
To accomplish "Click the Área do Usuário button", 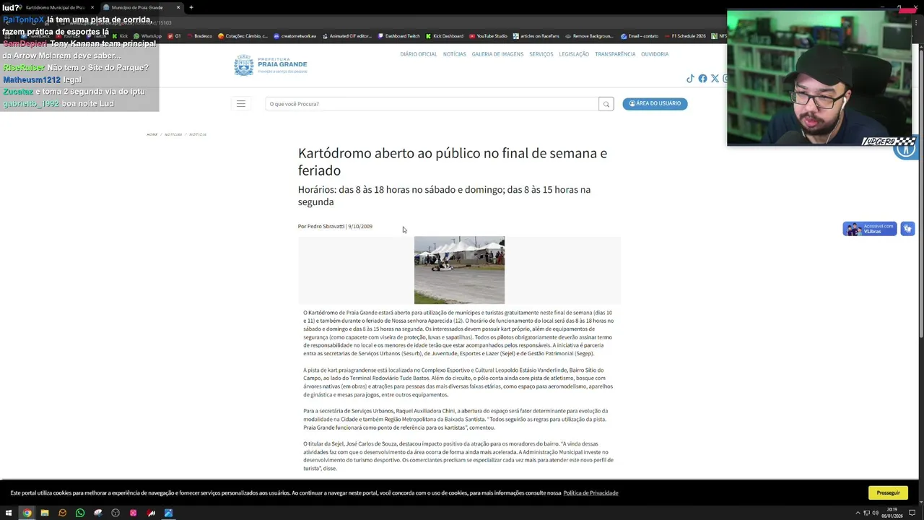I will [x=655, y=103].
